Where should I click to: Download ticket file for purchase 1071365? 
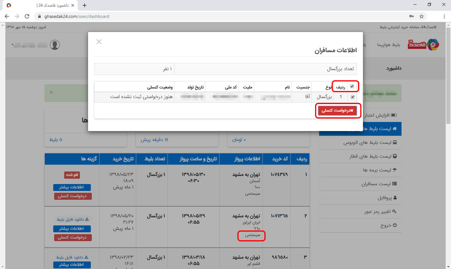pos(73,219)
